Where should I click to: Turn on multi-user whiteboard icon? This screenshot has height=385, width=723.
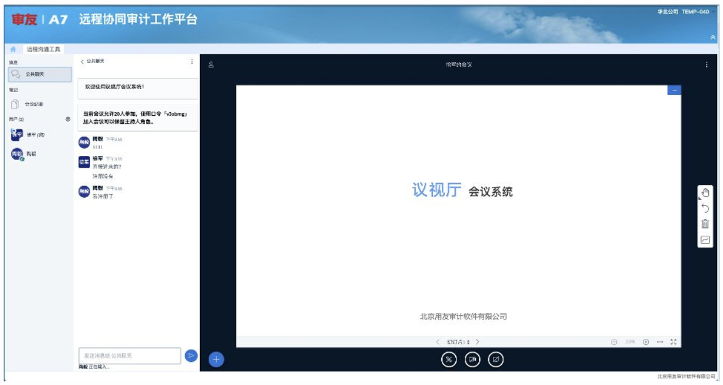[x=705, y=240]
